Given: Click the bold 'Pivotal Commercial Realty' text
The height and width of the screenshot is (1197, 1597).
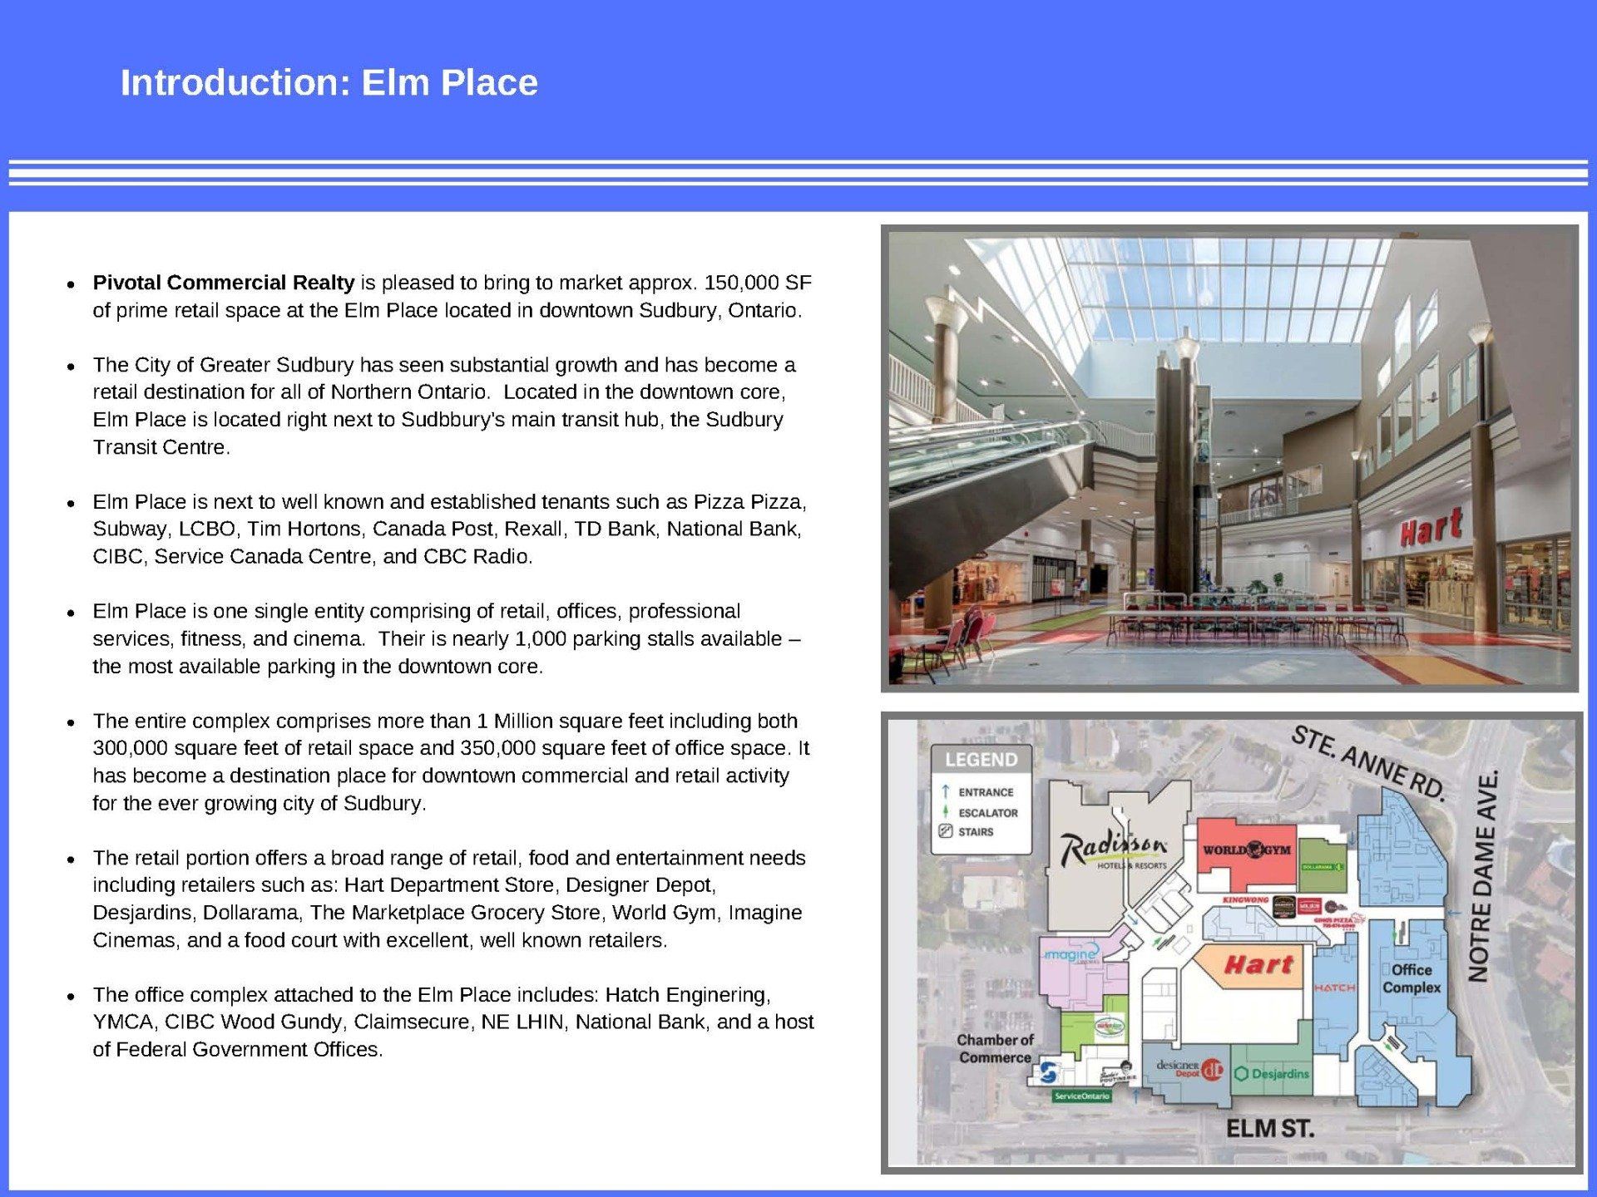Looking at the screenshot, I should (x=224, y=283).
